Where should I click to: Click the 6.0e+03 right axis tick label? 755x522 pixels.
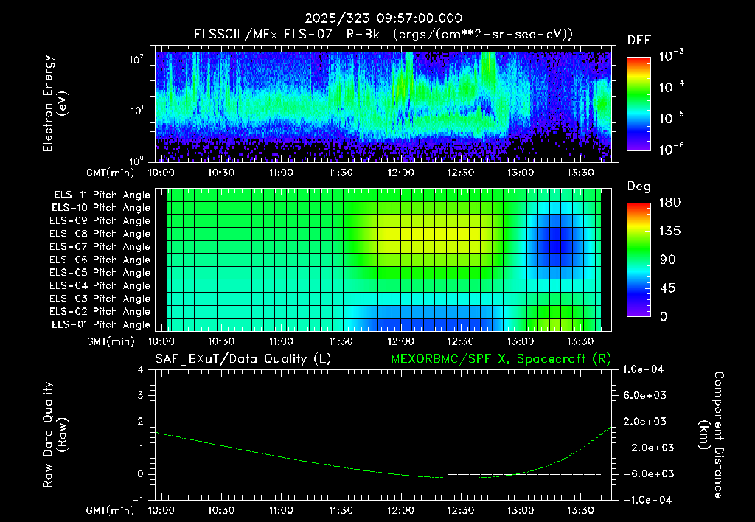645,395
